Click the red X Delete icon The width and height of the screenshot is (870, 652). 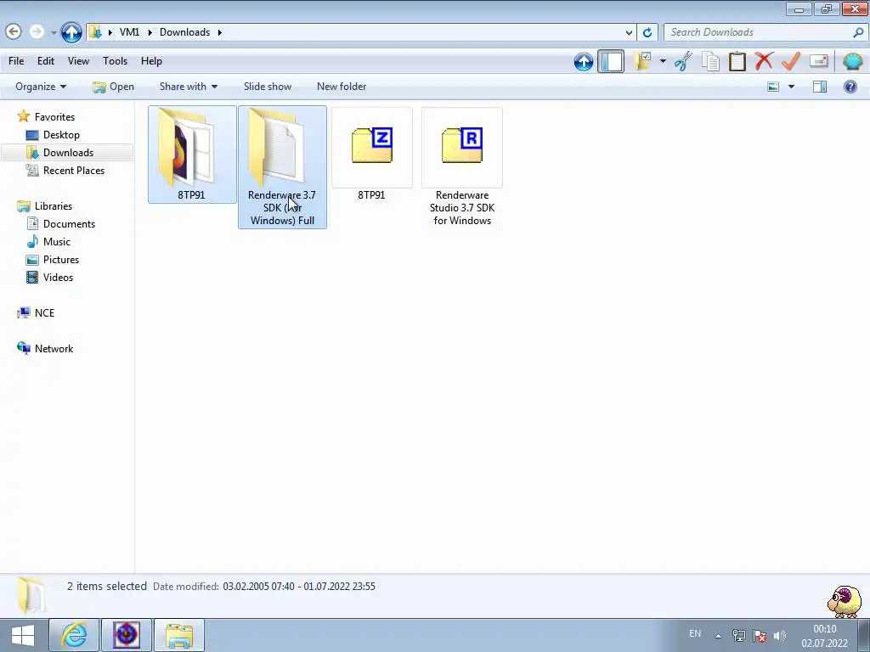coord(764,60)
